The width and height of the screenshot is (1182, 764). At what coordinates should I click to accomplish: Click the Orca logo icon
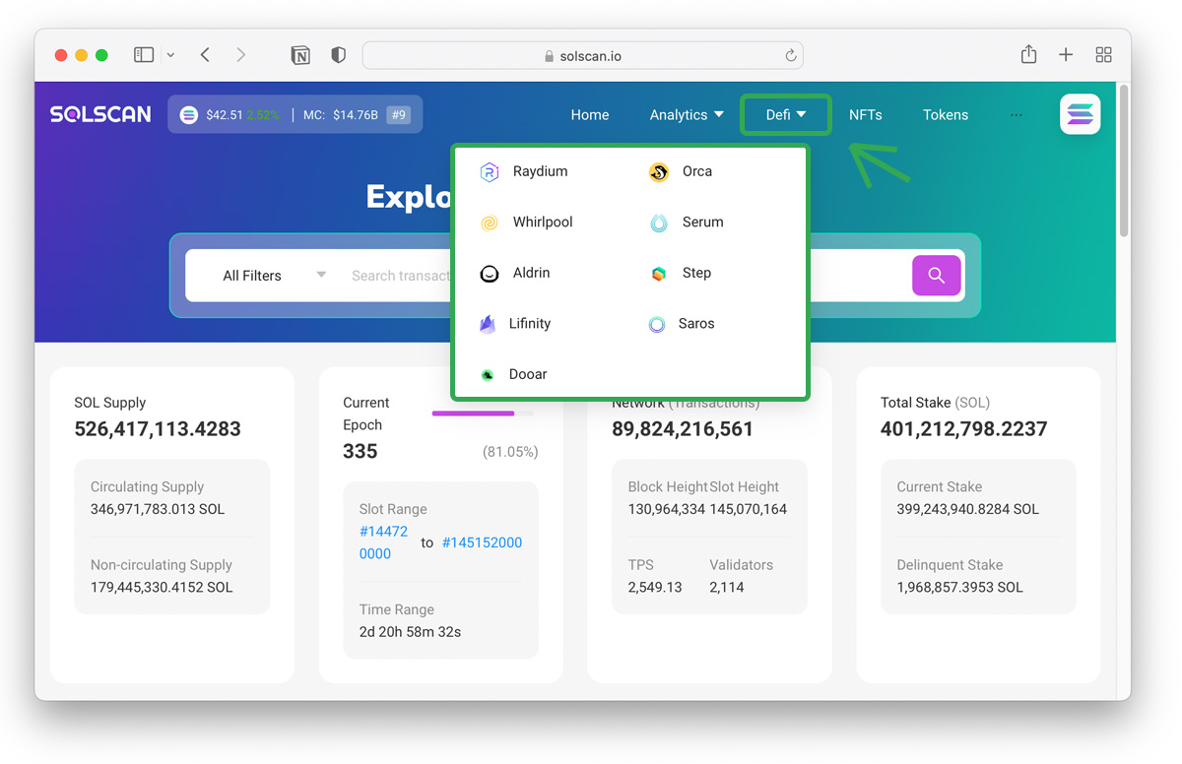(659, 172)
